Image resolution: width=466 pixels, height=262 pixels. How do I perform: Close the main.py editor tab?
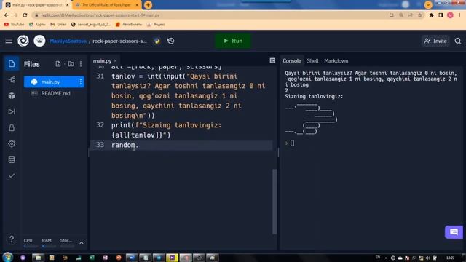pyautogui.click(x=115, y=61)
